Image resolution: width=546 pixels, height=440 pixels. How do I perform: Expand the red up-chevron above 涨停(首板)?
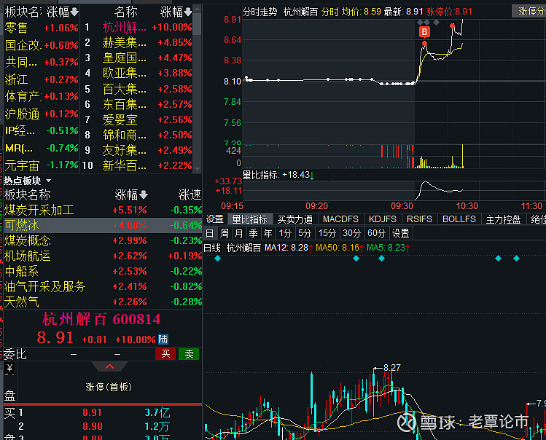coord(109,366)
